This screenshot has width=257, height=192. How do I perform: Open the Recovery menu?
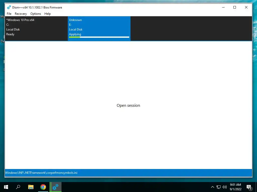click(x=21, y=14)
